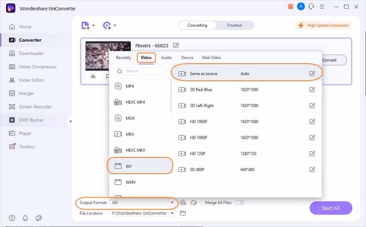Screen dimensions: 366x227
Task: Open output settings gear icon
Action: (183, 202)
